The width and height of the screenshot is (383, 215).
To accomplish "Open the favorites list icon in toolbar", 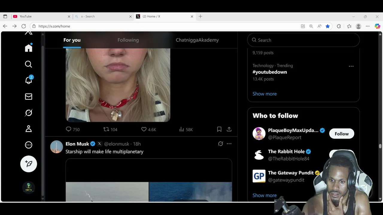I will pos(349,26).
